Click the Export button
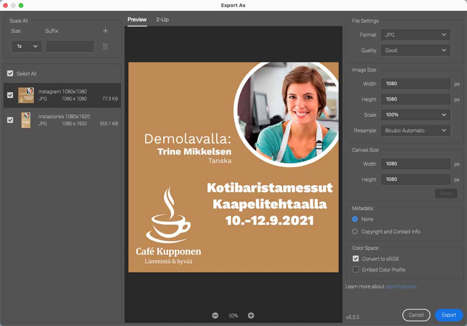467x326 pixels. [449, 315]
